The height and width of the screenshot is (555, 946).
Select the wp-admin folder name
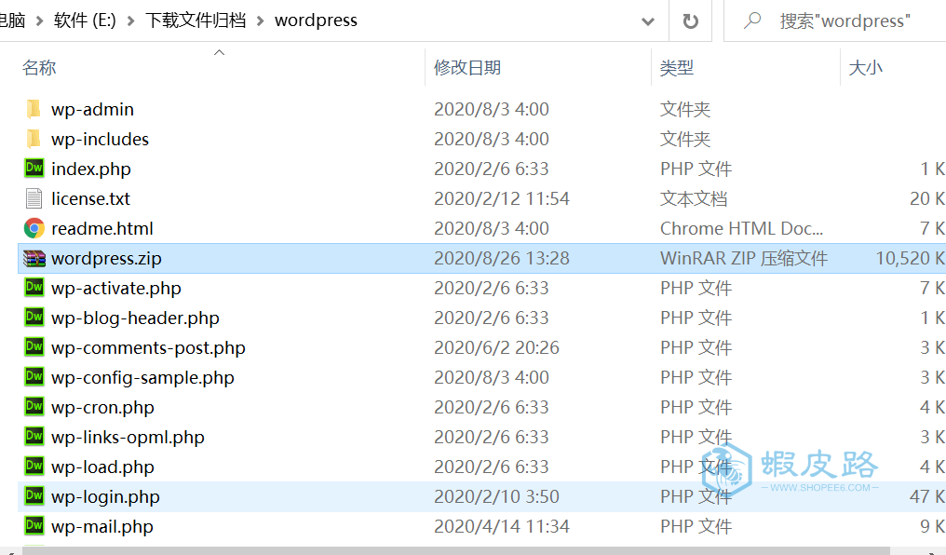[92, 109]
